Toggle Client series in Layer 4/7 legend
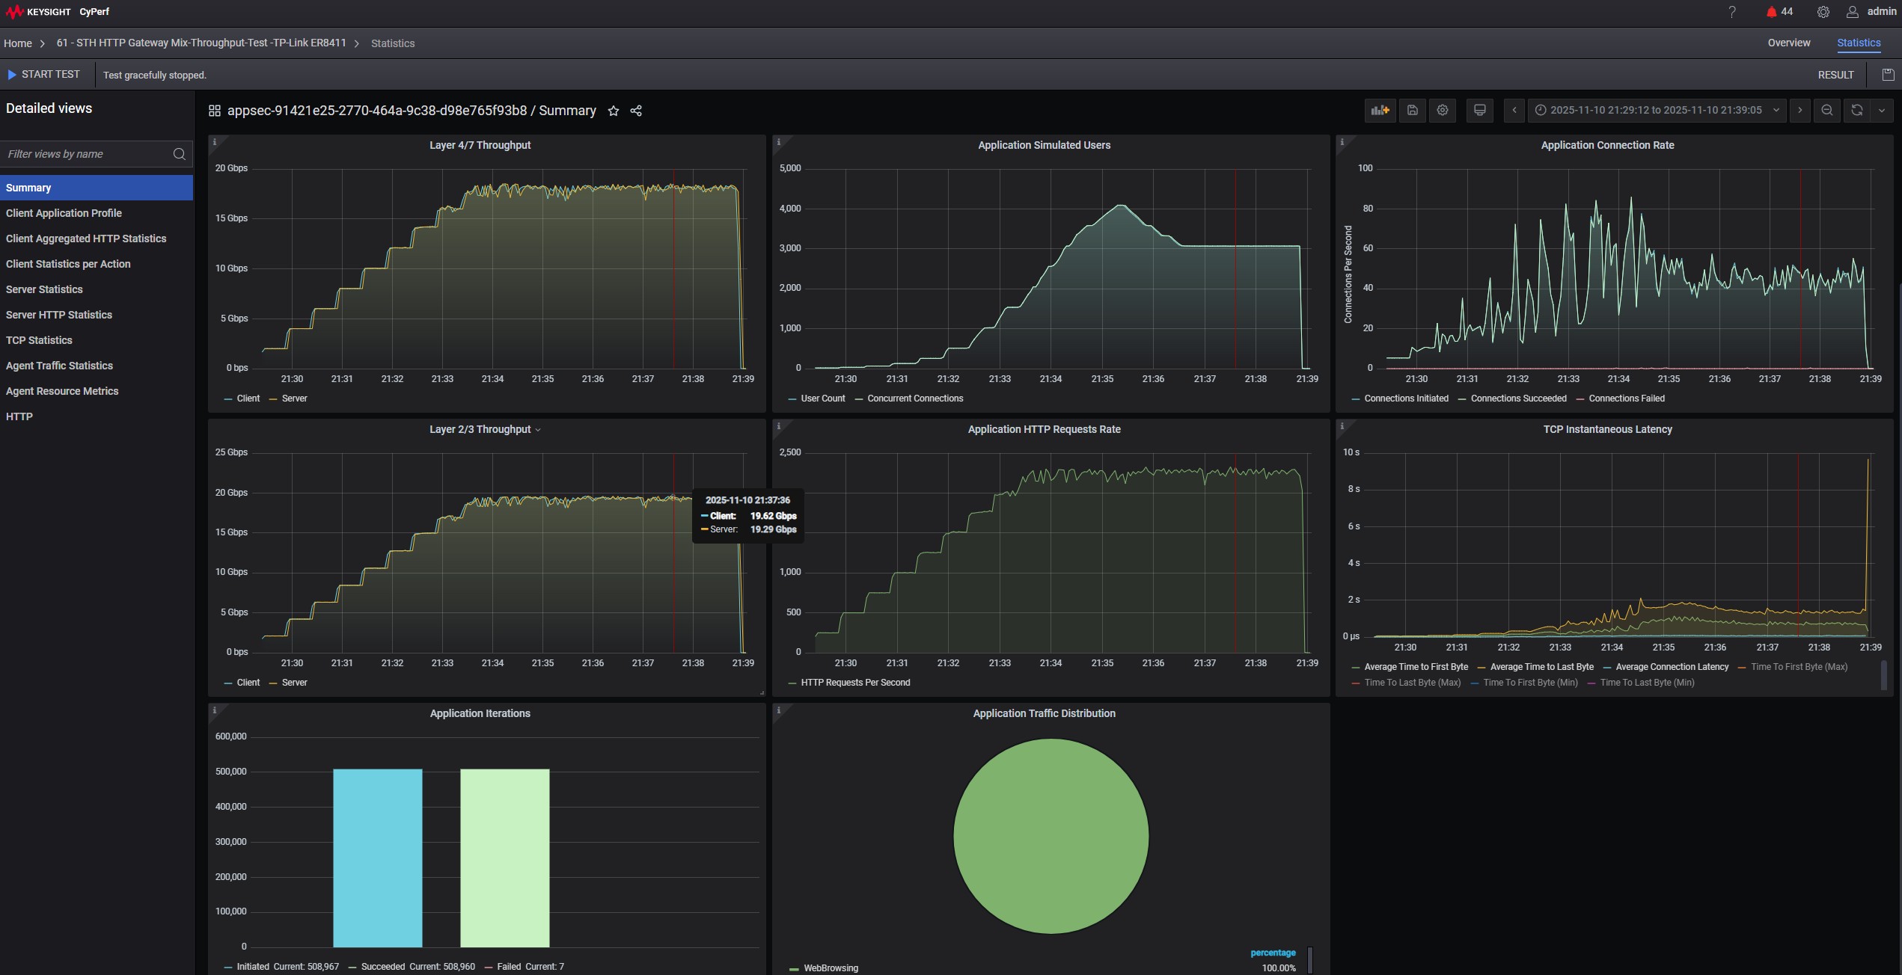1902x975 pixels. coord(247,399)
